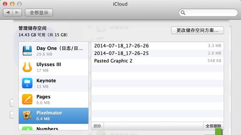Click 29.6 MB under Day One
The height and width of the screenshot is (135, 241).
(x=44, y=54)
